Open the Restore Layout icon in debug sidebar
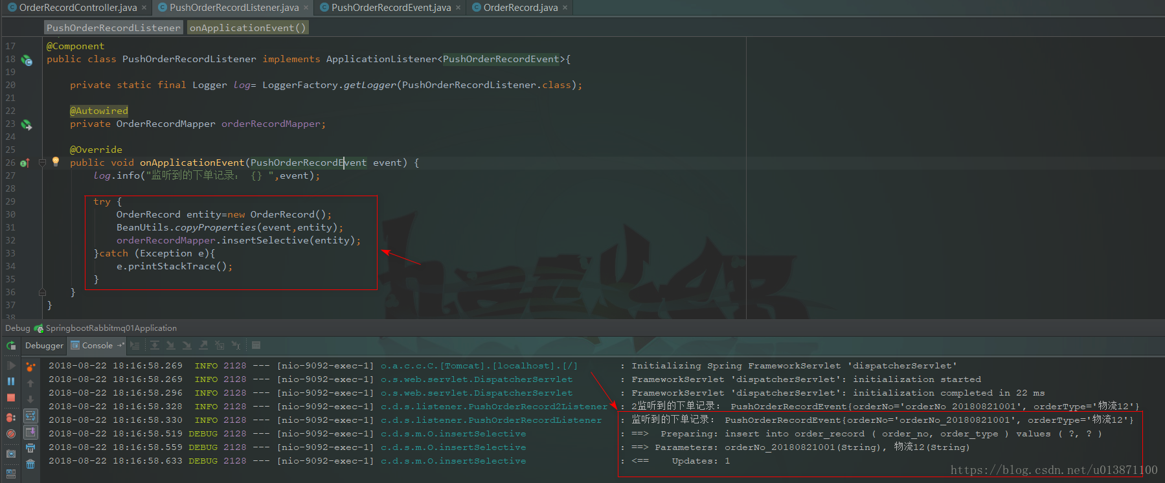The image size is (1165, 483). [x=11, y=474]
